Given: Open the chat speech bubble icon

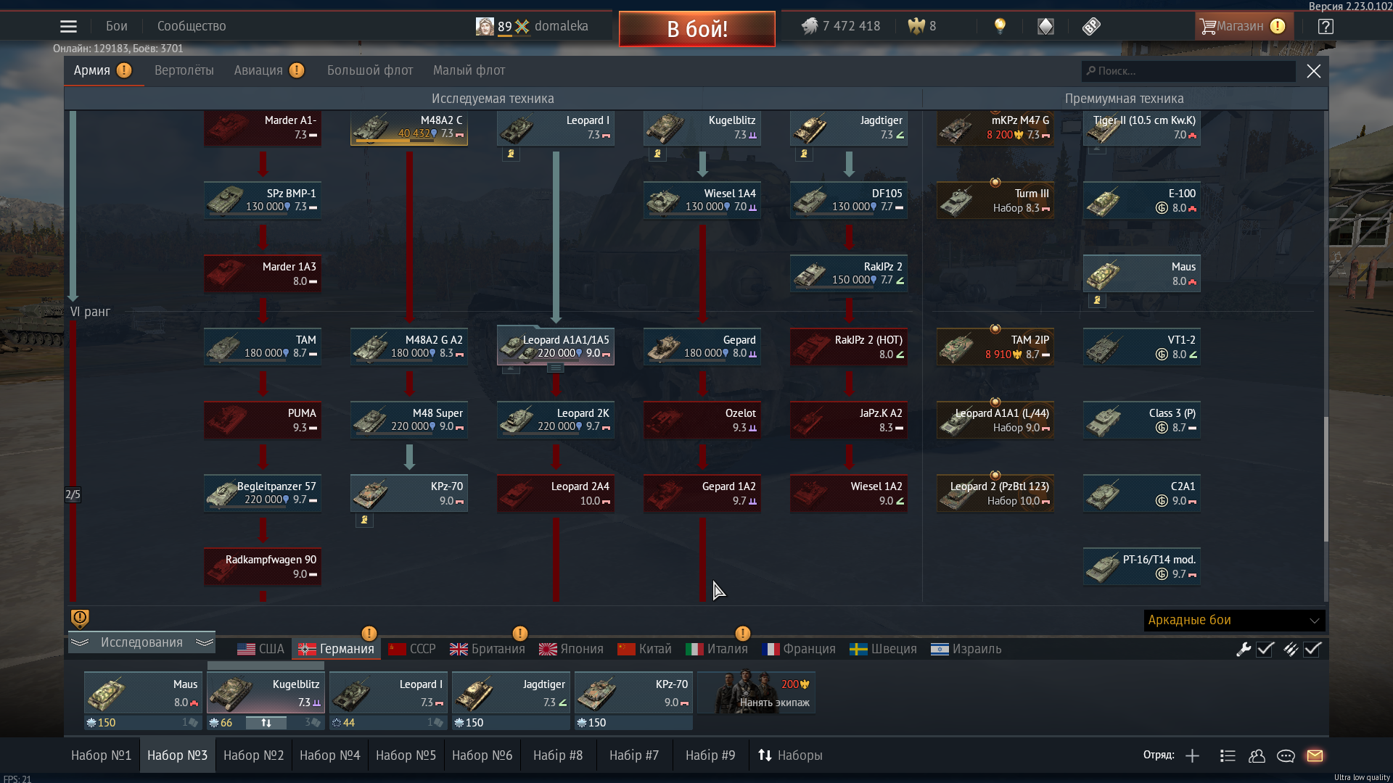Looking at the screenshot, I should tap(1286, 755).
